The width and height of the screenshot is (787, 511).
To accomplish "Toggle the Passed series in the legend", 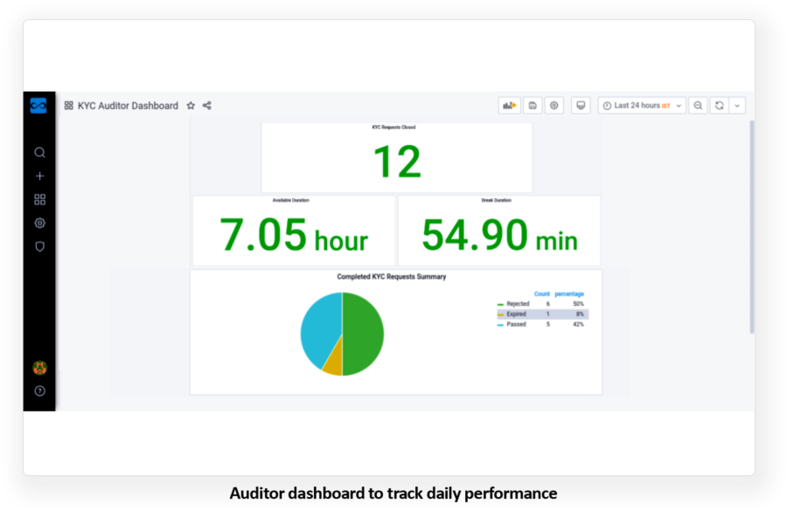I will [517, 324].
